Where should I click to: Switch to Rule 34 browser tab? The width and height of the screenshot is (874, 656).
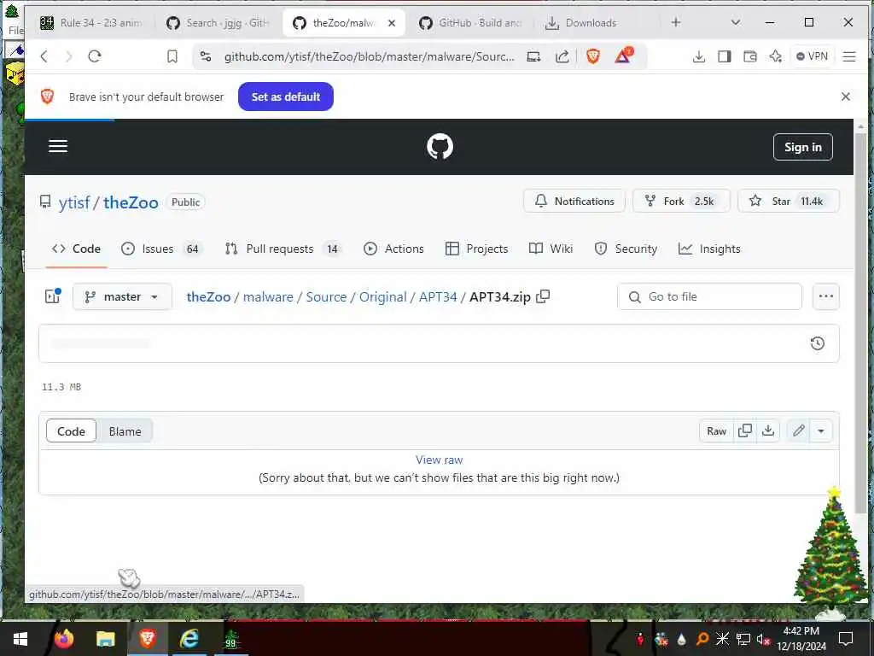pos(92,23)
